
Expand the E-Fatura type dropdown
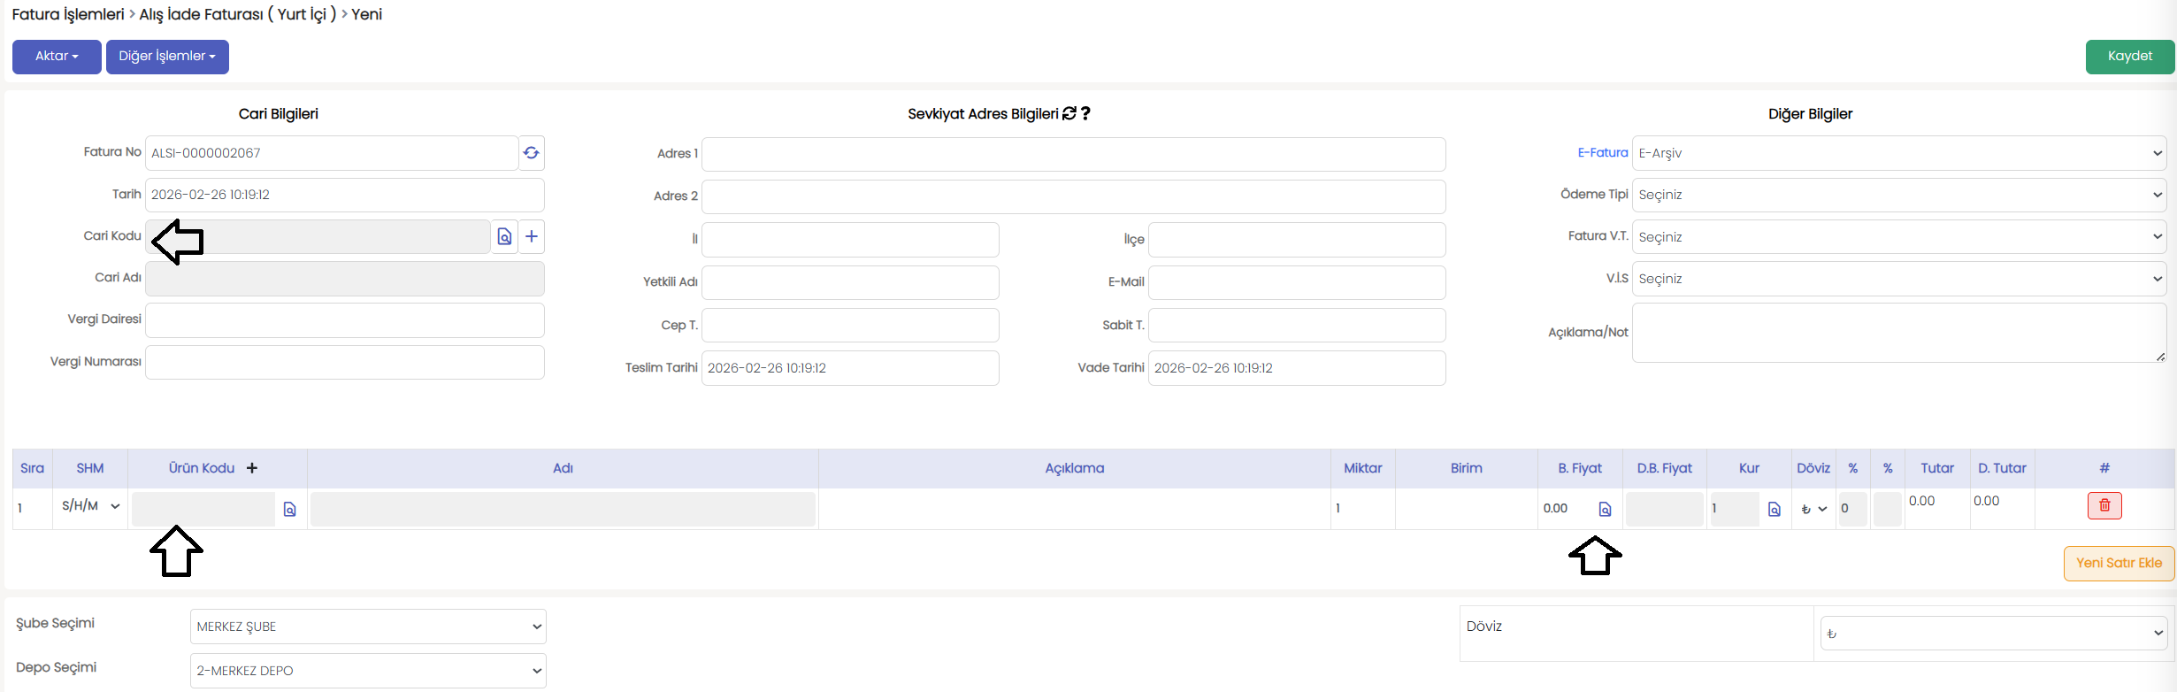click(x=1898, y=153)
